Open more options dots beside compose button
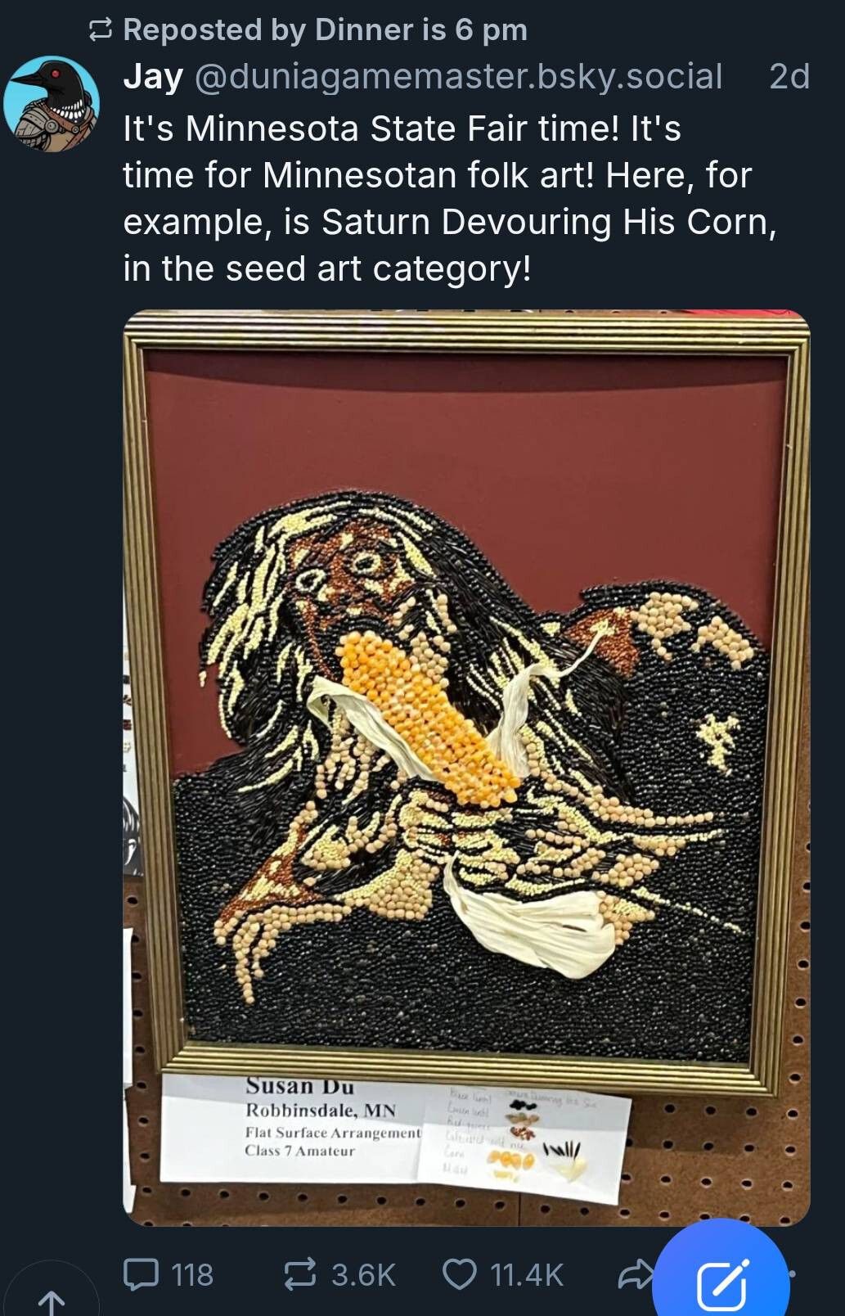The height and width of the screenshot is (1316, 845). point(792,1274)
